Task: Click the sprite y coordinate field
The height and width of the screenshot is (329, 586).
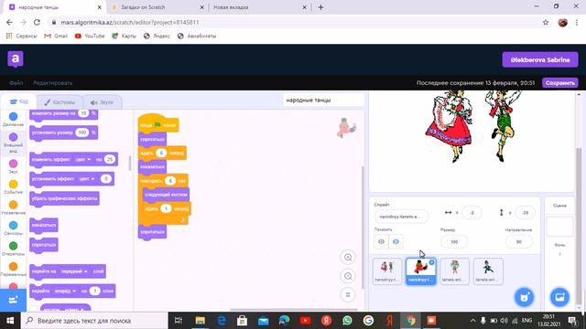Action: tap(525, 213)
